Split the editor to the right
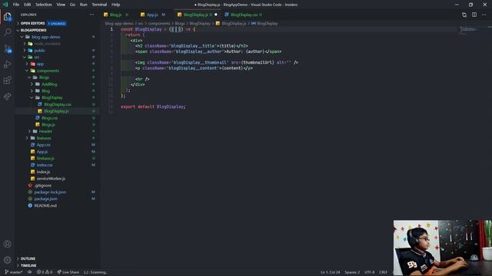This screenshot has height=276, width=492. [x=474, y=15]
